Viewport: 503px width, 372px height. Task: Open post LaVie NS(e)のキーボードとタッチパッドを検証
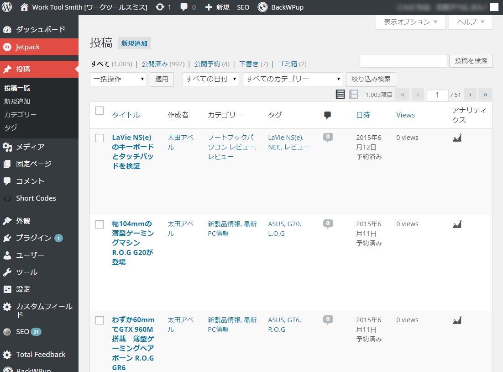(x=133, y=152)
